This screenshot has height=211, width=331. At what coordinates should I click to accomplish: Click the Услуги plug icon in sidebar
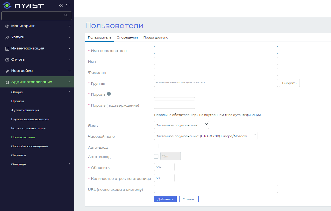click(x=7, y=37)
